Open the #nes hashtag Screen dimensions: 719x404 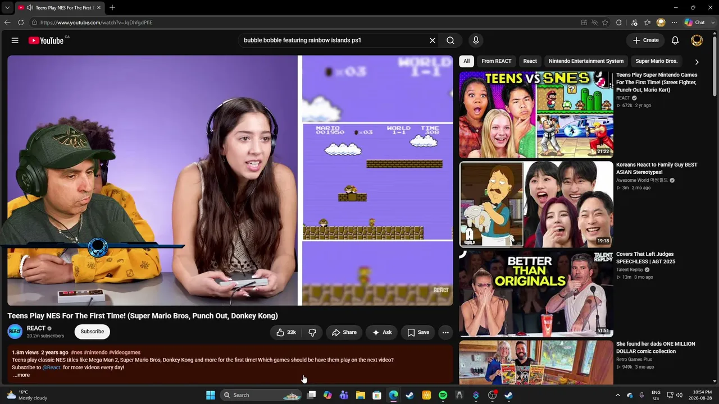[76, 352]
